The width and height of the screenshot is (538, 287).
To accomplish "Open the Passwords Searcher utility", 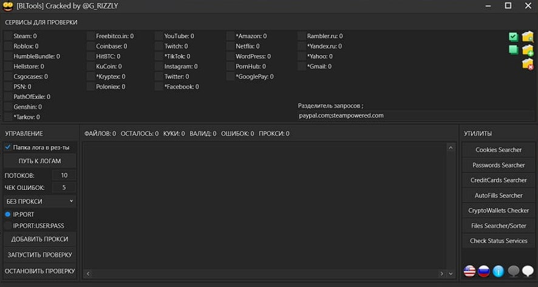I will (499, 165).
